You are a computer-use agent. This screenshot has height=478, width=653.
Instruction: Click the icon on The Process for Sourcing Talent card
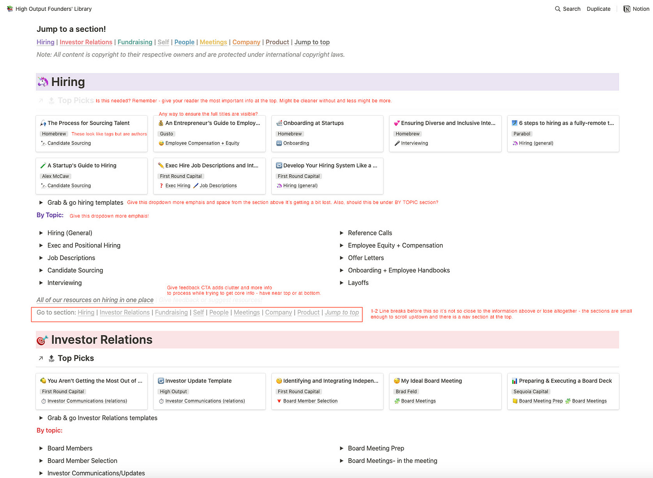[x=43, y=123]
